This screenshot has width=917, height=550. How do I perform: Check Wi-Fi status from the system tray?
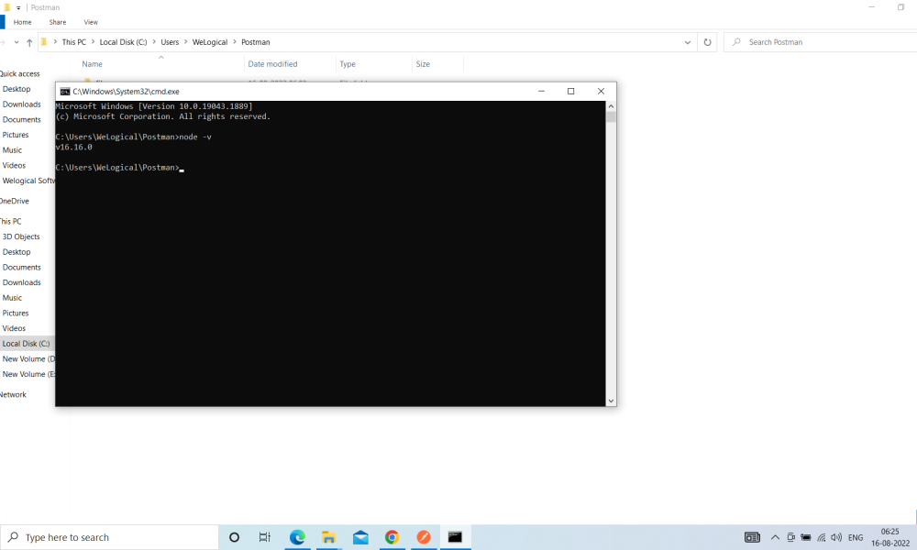821,537
